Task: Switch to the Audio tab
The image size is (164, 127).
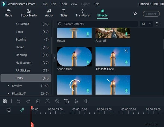Action: tap(49, 13)
